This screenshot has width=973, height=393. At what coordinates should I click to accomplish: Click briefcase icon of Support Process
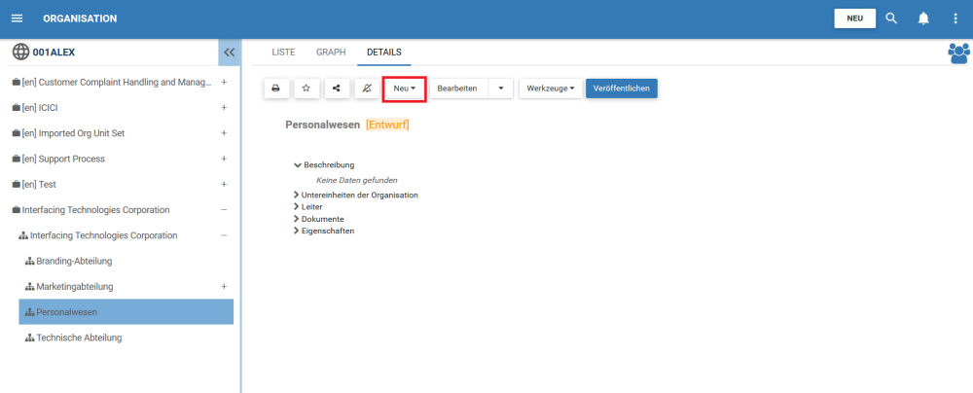pyautogui.click(x=17, y=159)
